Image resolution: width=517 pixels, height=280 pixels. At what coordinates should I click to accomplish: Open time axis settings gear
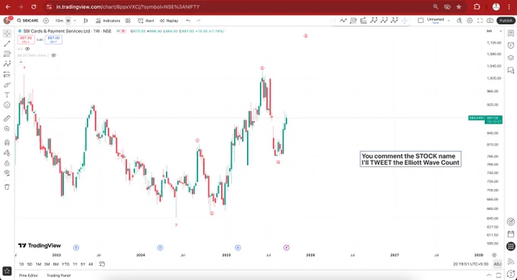pos(494,255)
